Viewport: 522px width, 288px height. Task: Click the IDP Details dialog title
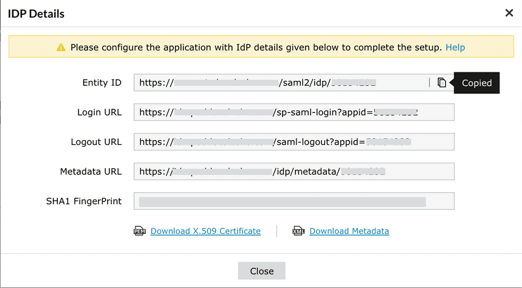click(x=36, y=13)
